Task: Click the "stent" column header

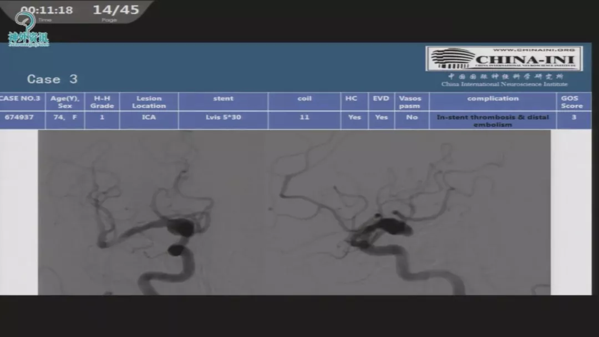Action: click(x=223, y=102)
